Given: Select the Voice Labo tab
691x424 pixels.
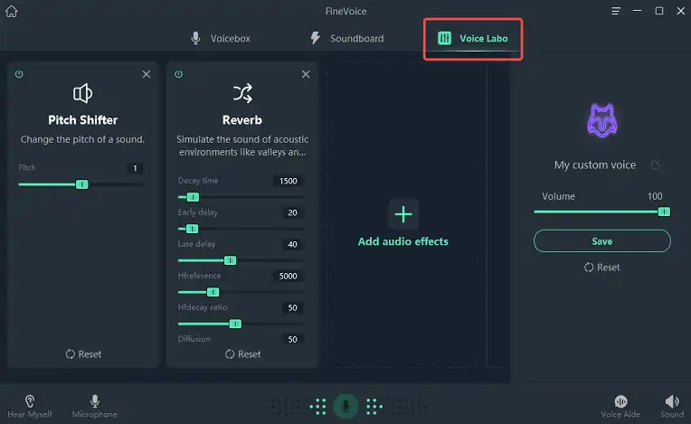Looking at the screenshot, I should 473,38.
